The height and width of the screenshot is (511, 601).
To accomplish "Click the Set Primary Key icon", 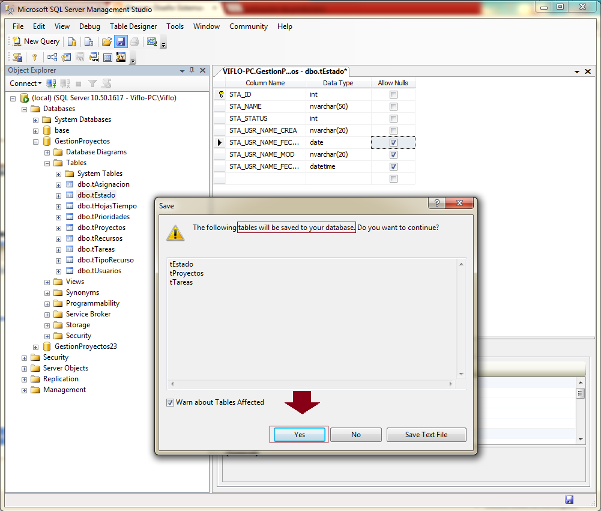I will click(34, 56).
